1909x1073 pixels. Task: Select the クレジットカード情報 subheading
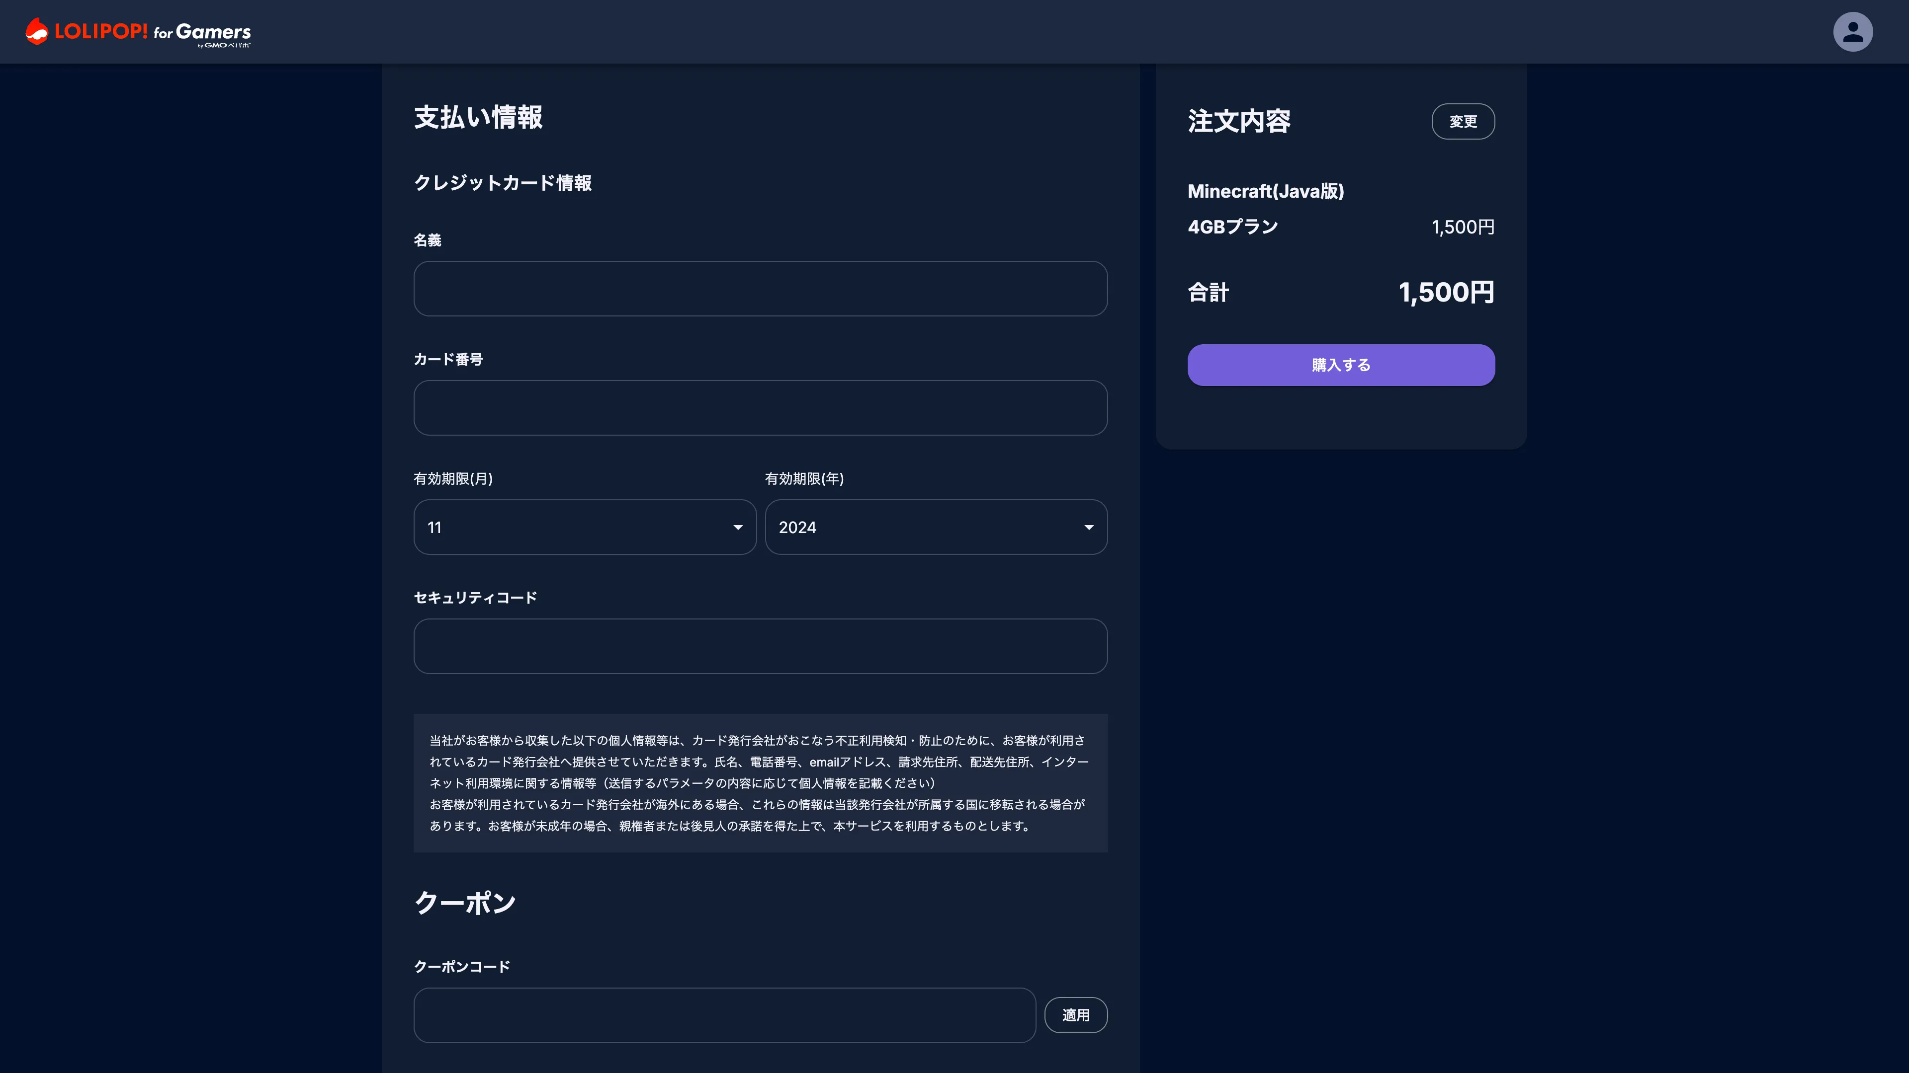(503, 183)
